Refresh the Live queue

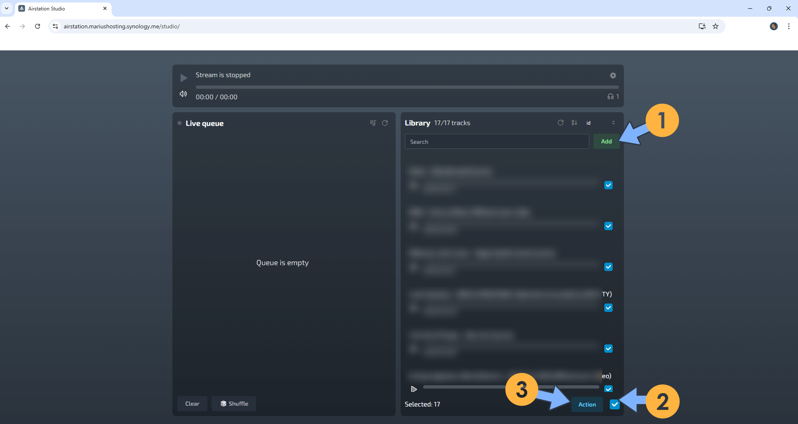coord(384,123)
